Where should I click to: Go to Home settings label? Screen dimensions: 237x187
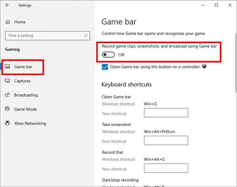click(x=20, y=22)
